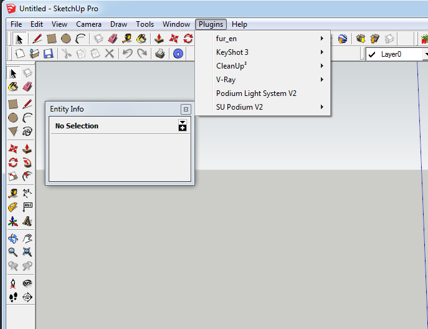The height and width of the screenshot is (329, 428).
Task: Open Model Info blue i icon
Action: point(178,54)
